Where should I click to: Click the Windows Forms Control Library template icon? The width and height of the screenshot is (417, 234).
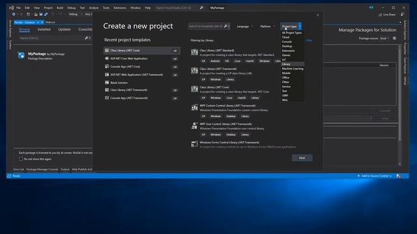point(194,144)
